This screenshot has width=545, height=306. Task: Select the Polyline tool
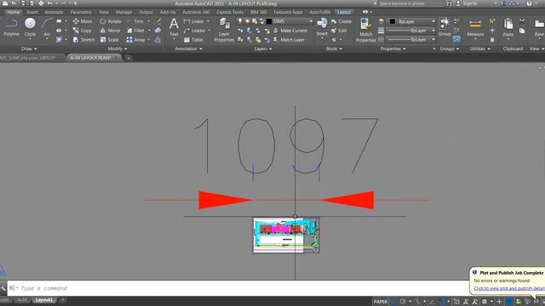[x=11, y=27]
